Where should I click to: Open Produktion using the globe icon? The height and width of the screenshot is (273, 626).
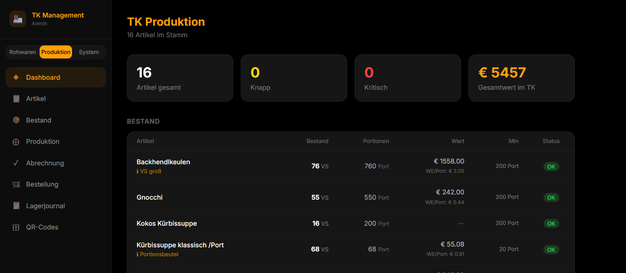click(x=16, y=141)
